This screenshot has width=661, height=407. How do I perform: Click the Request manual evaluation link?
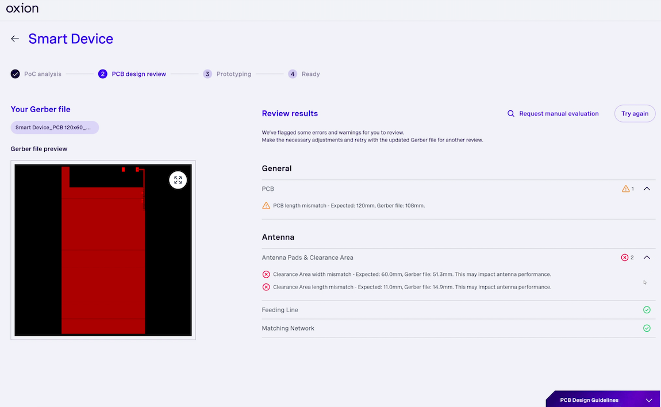(559, 114)
